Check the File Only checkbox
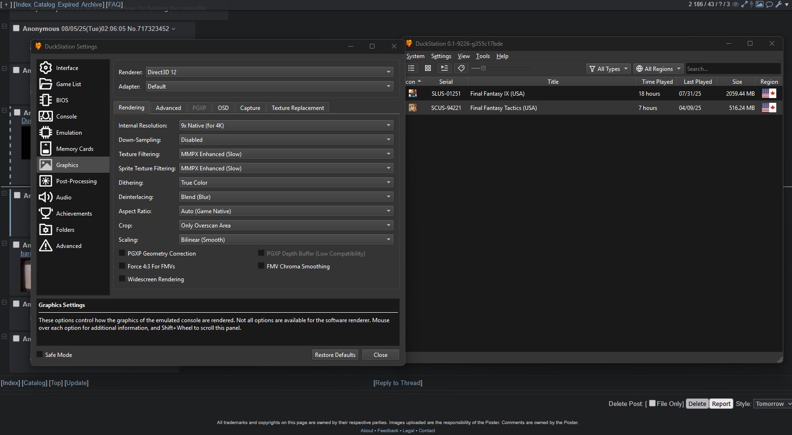The width and height of the screenshot is (792, 435). click(652, 403)
